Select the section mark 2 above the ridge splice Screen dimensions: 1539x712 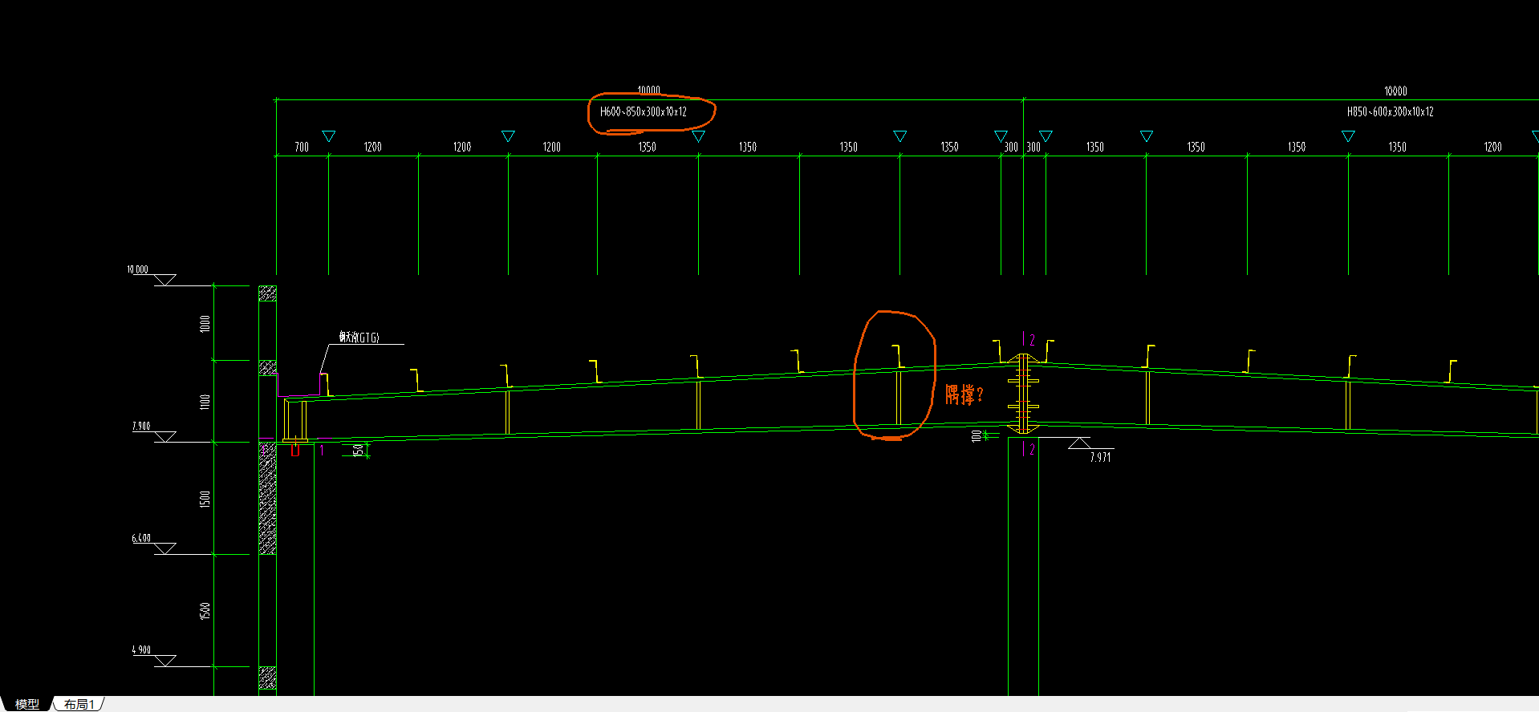(x=1032, y=340)
